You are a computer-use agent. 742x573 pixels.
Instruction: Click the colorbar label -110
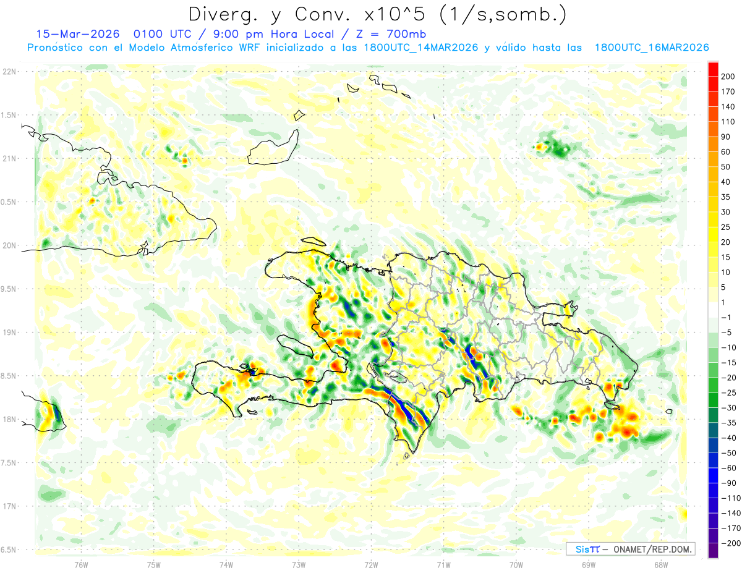(x=731, y=498)
